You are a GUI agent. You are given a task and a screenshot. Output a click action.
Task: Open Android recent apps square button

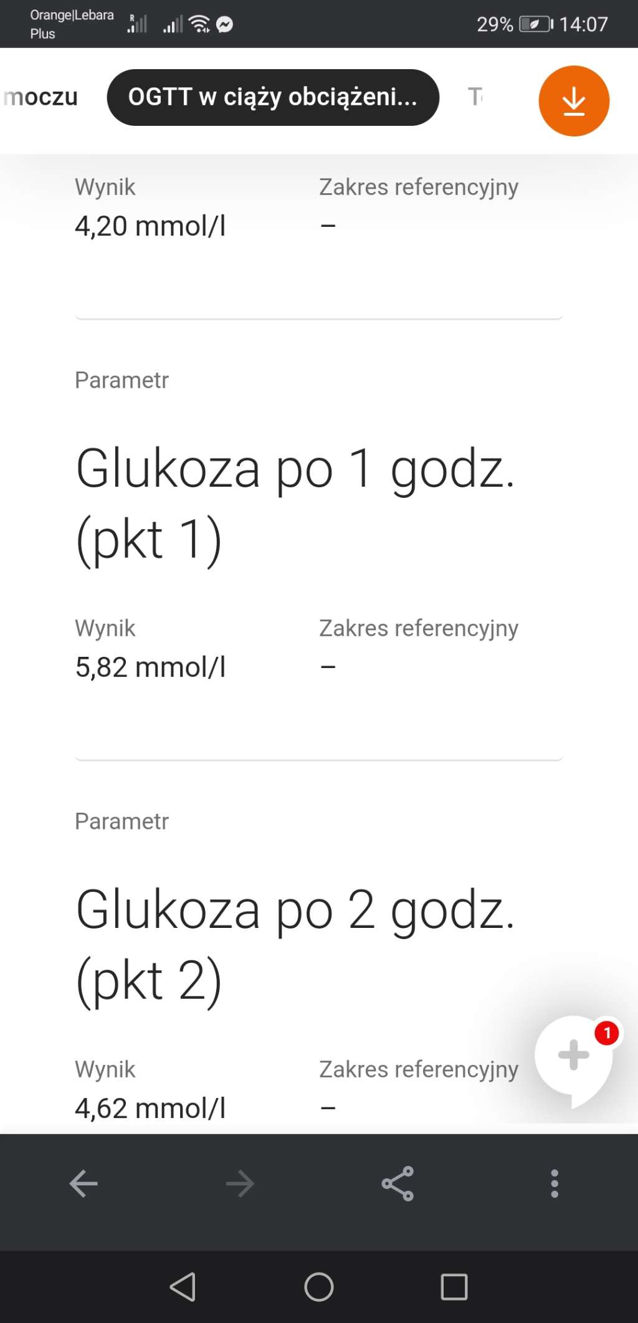pos(454,1287)
